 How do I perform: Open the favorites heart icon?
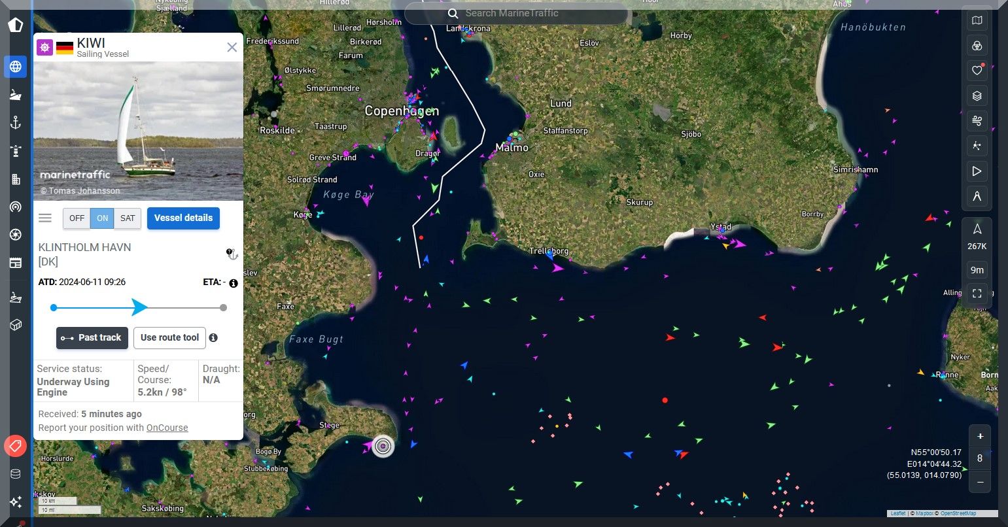[977, 71]
